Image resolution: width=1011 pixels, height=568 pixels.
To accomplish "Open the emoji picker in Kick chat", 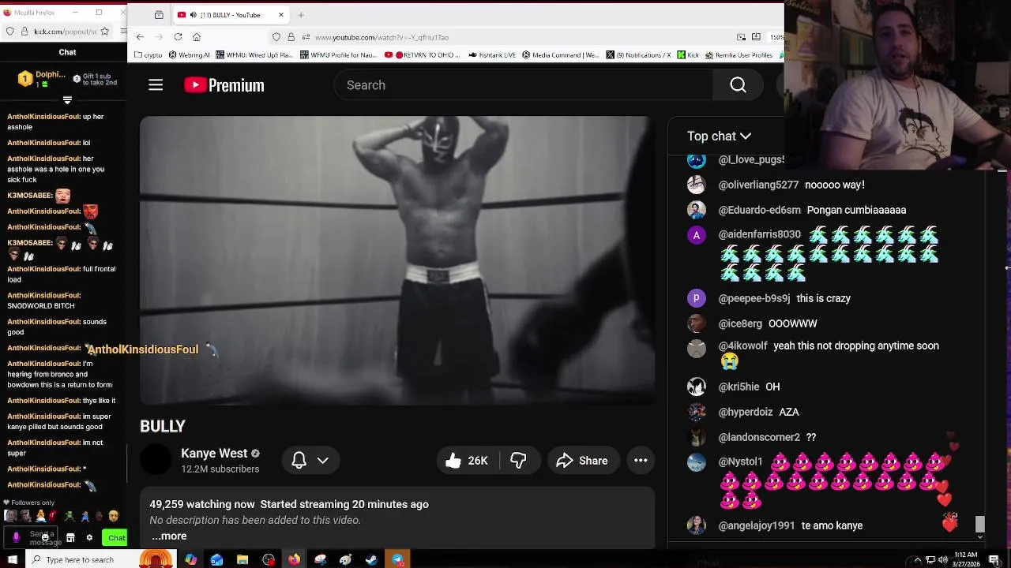I will [x=44, y=537].
